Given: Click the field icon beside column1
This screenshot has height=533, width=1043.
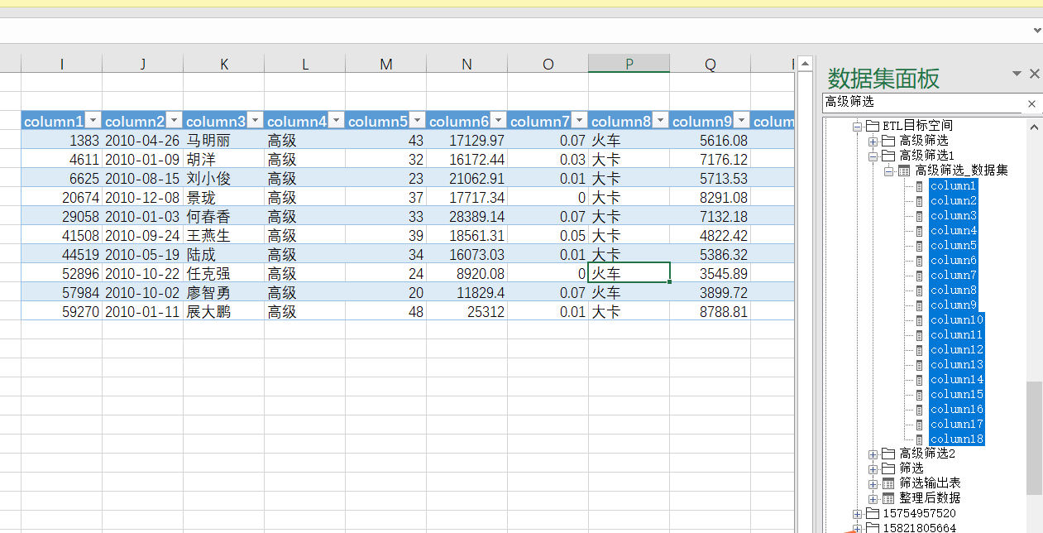Looking at the screenshot, I should [919, 186].
